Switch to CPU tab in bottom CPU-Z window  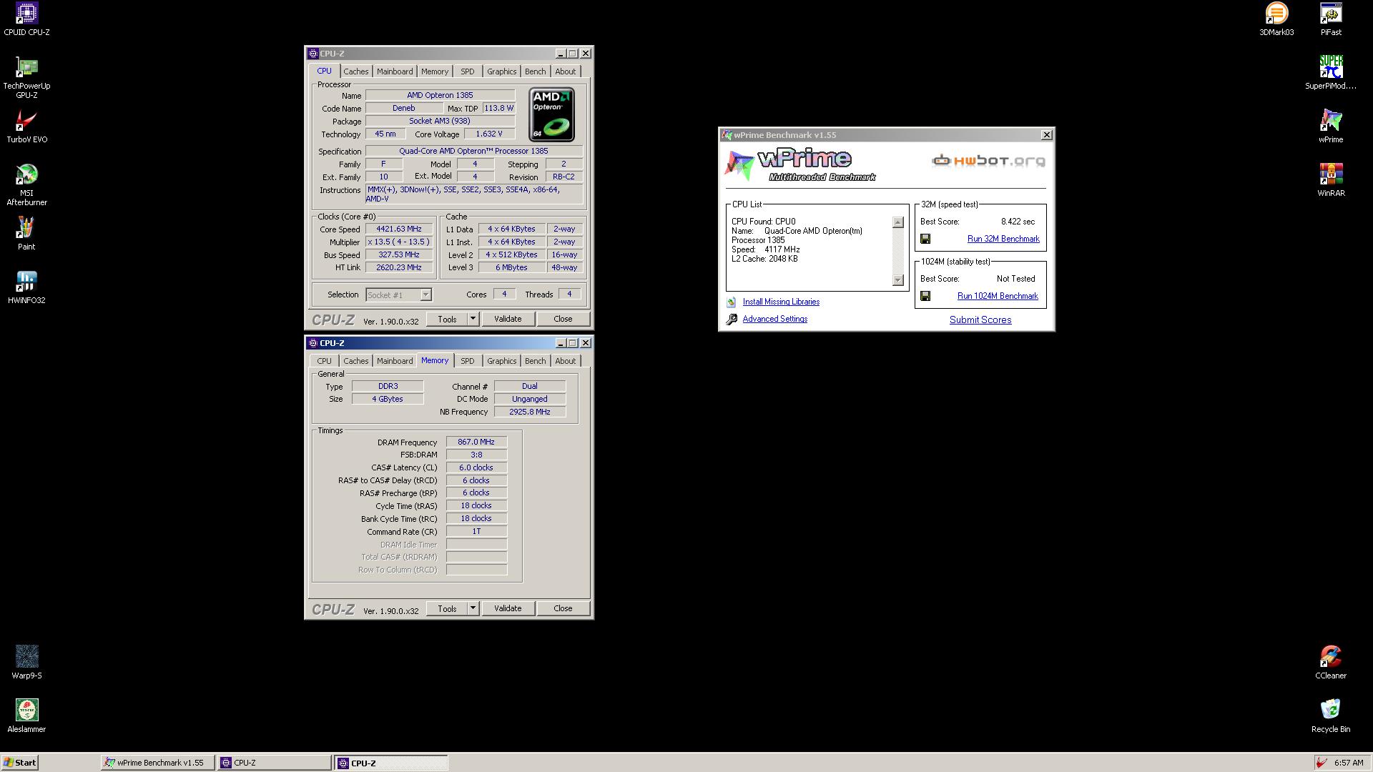point(324,361)
